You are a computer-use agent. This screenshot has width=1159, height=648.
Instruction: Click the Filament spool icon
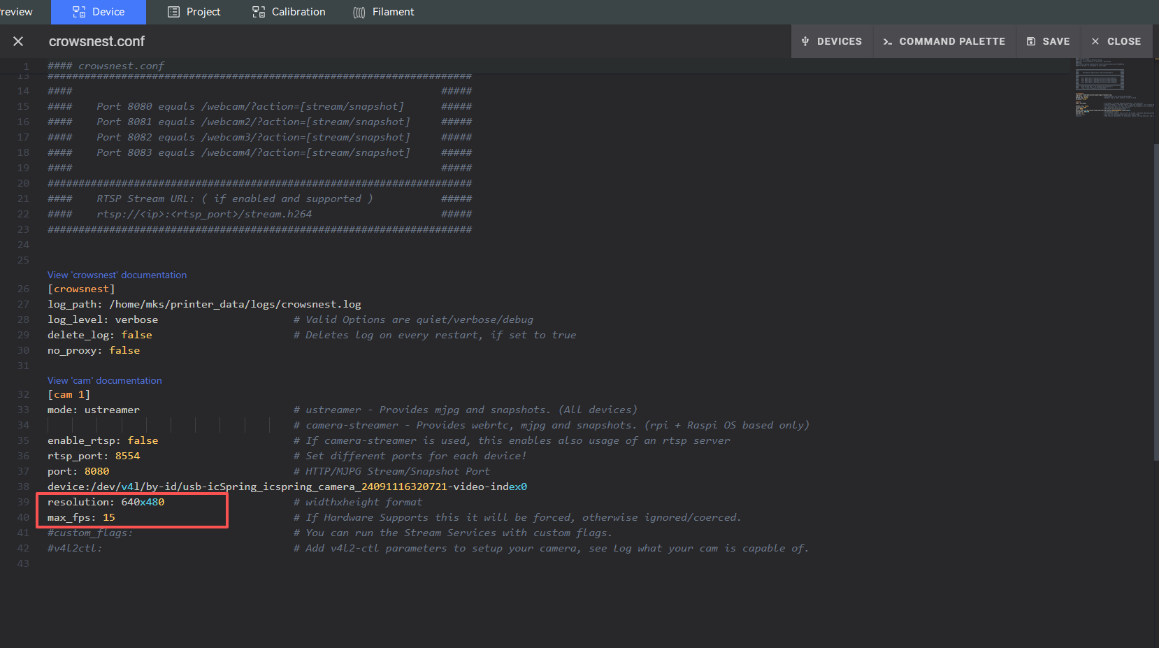(359, 12)
